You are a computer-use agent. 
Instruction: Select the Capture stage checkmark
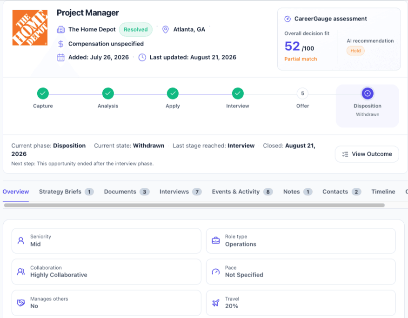point(43,93)
